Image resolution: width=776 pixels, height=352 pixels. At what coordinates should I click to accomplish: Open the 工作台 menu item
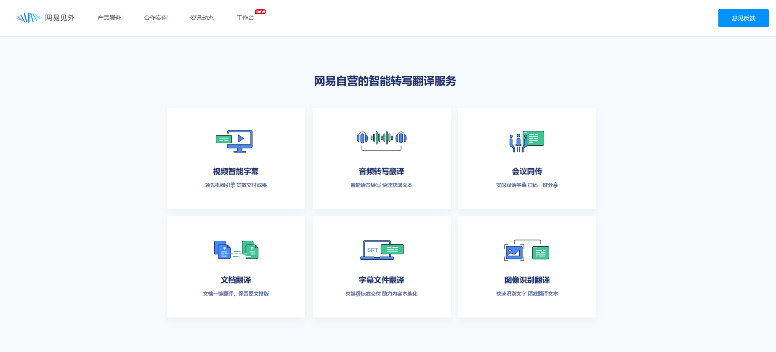tap(245, 18)
